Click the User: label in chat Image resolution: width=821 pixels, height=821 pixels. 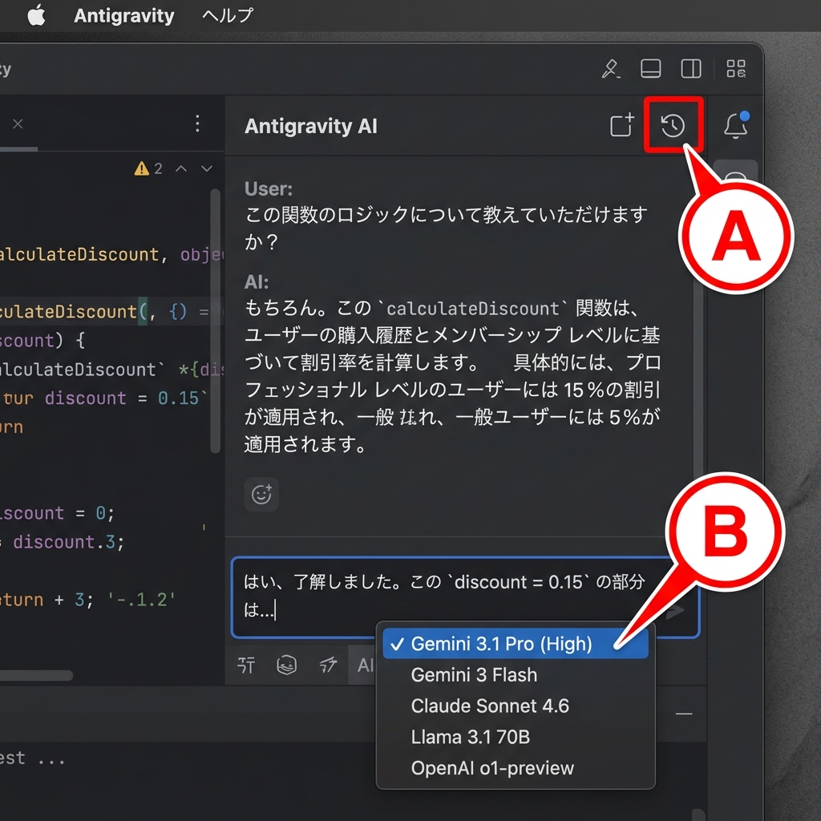268,188
